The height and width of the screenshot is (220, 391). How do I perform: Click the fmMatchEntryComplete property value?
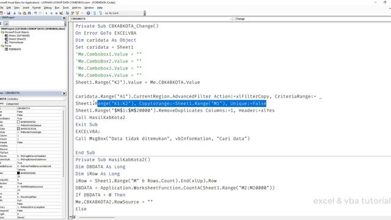click(x=31, y=207)
